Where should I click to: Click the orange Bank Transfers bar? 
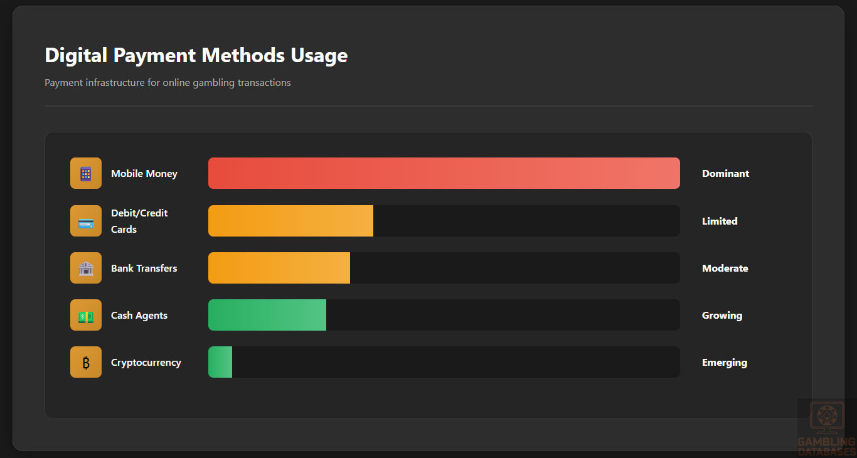tap(279, 269)
